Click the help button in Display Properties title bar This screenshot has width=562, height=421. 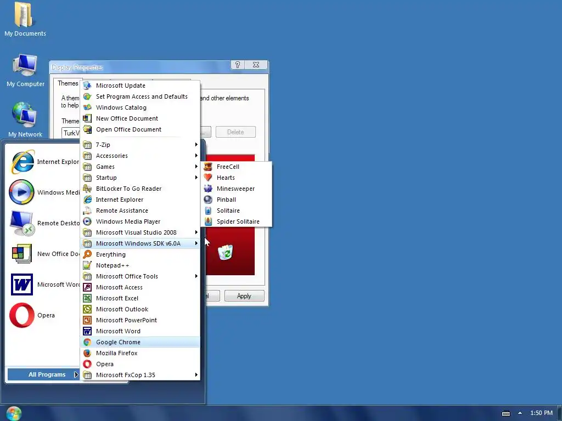pos(238,65)
